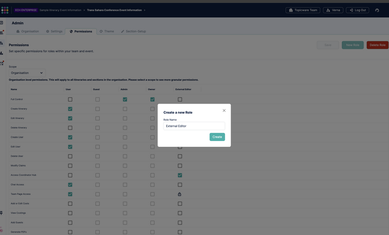Open the Scope Organisation dropdown
This screenshot has width=389, height=235.
[27, 73]
